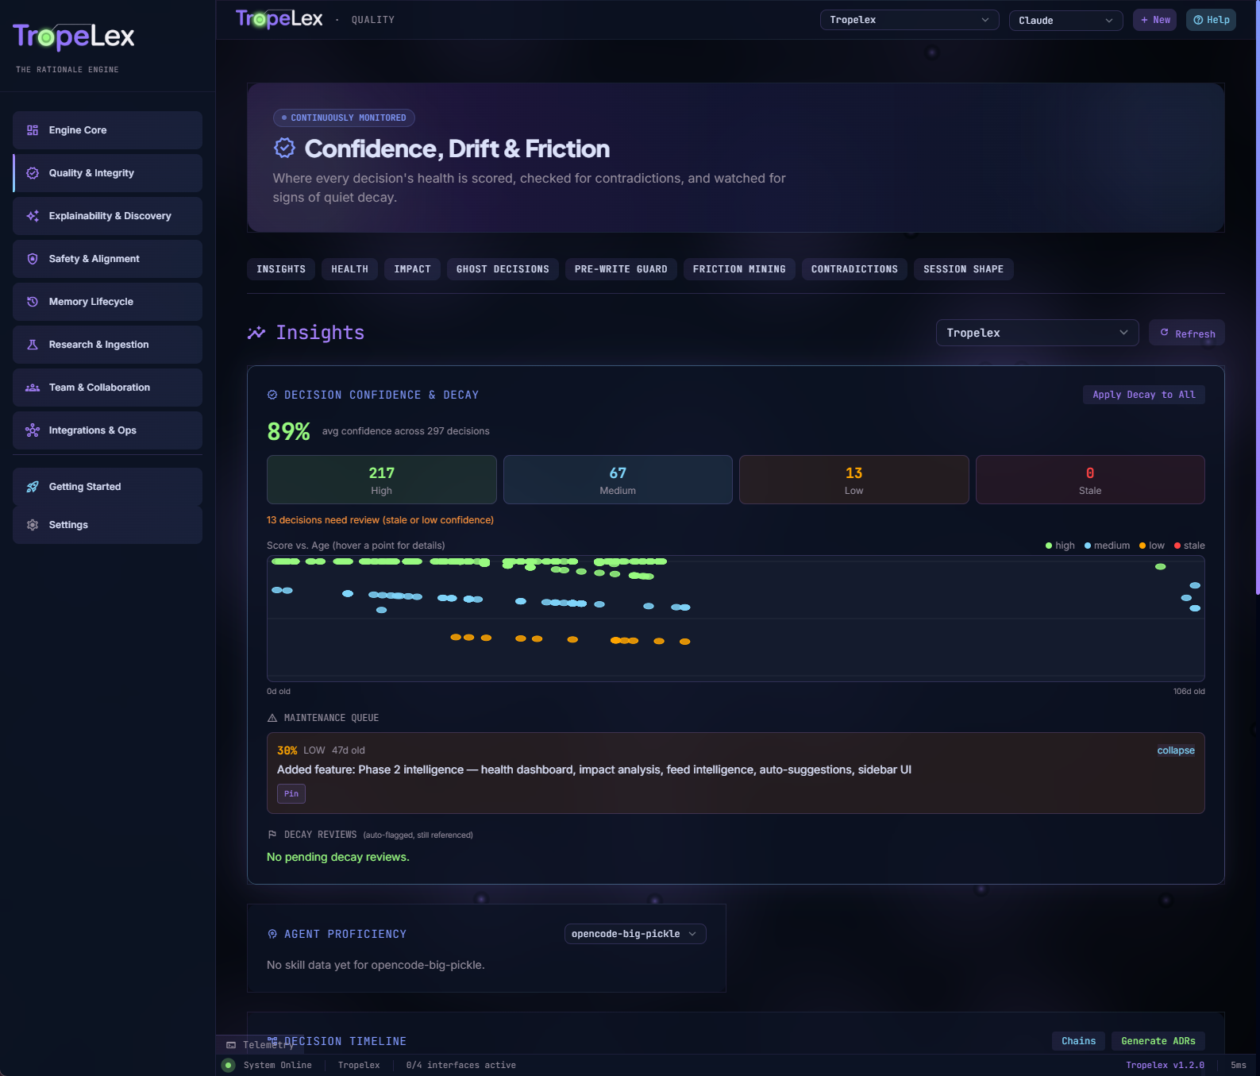Image resolution: width=1260 pixels, height=1076 pixels.
Task: Click the Integrations & Ops network icon
Action: pos(33,430)
